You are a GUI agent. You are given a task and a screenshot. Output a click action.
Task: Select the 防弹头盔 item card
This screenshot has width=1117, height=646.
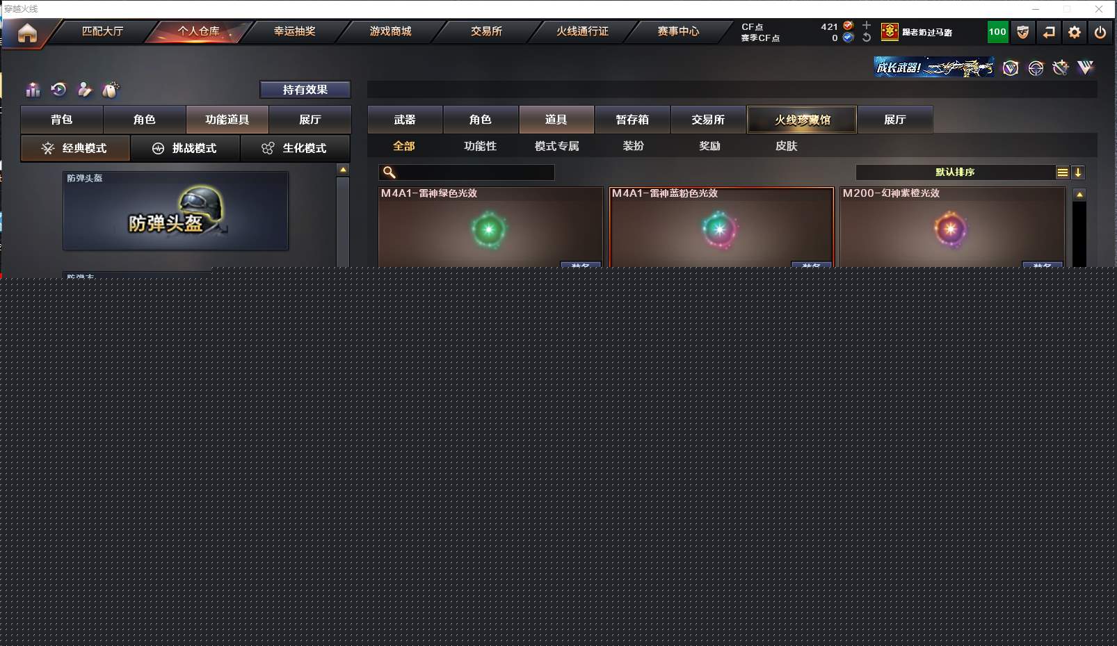coord(175,211)
